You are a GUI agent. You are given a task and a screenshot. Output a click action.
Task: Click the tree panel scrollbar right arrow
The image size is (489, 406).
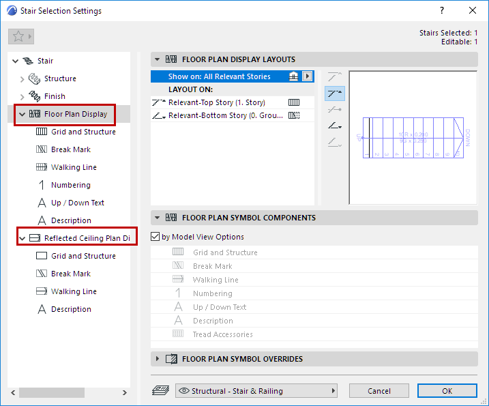click(x=124, y=392)
